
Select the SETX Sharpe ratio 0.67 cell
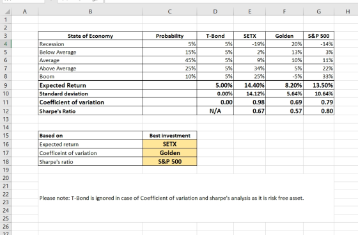point(249,111)
